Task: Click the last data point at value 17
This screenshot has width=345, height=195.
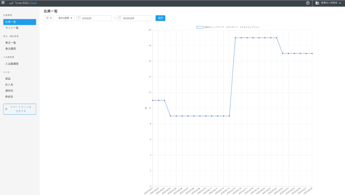Action: coord(312,53)
